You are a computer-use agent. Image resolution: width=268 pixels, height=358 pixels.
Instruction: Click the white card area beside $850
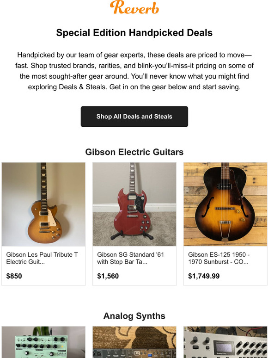[x=54, y=276]
